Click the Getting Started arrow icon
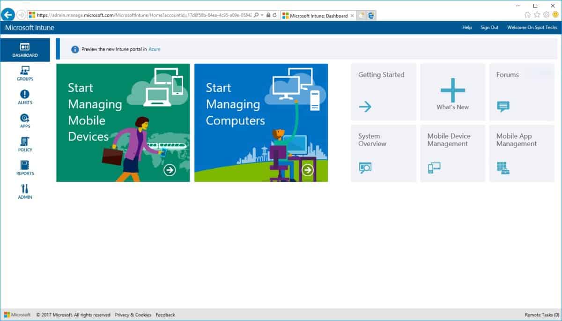This screenshot has height=321, width=562. (x=365, y=107)
